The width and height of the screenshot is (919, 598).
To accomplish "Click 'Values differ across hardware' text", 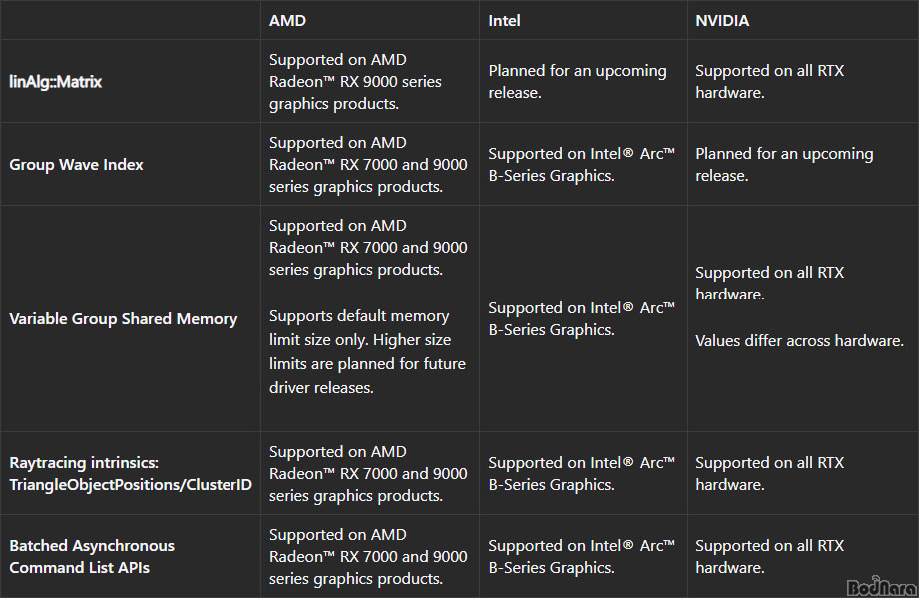I will coord(799,341).
